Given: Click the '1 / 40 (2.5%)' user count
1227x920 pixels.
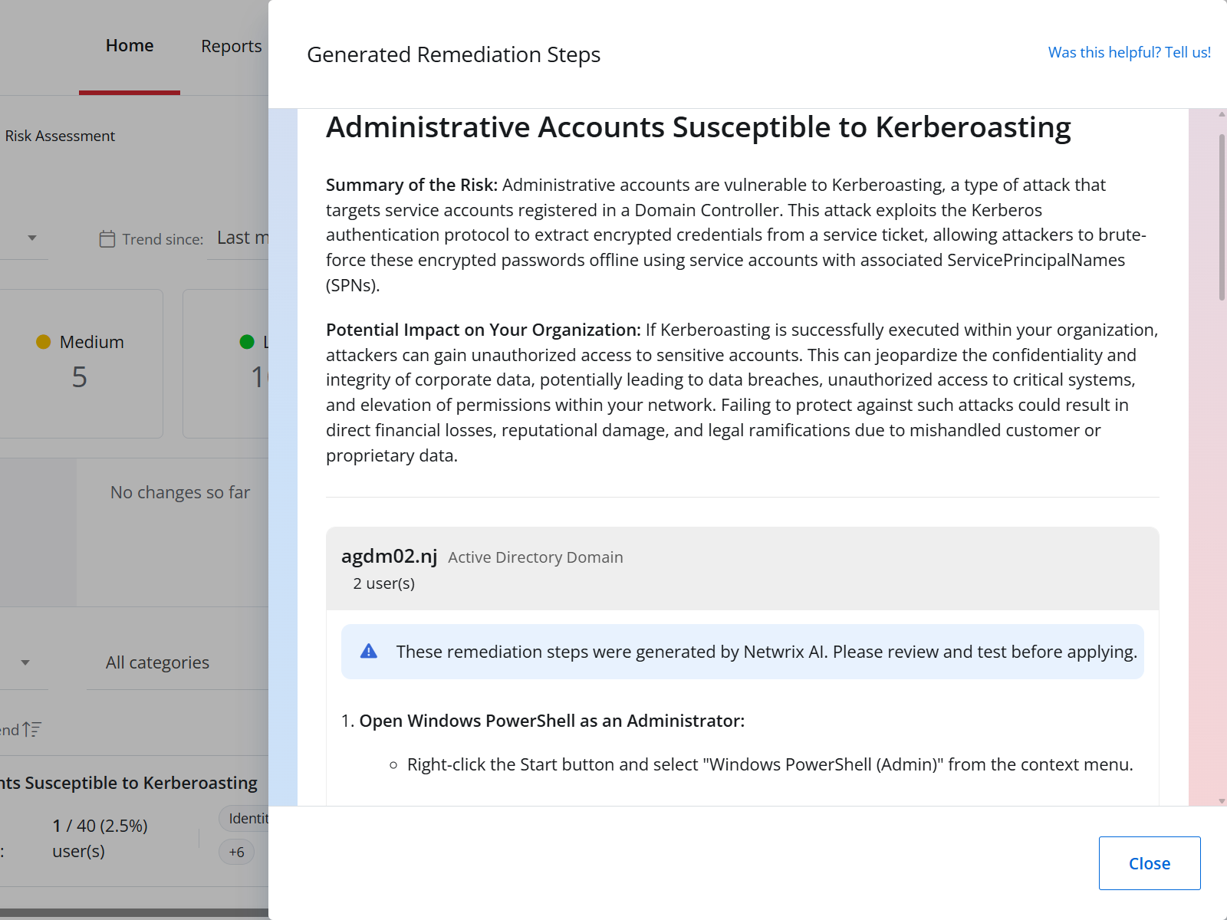Looking at the screenshot, I should coord(100,826).
